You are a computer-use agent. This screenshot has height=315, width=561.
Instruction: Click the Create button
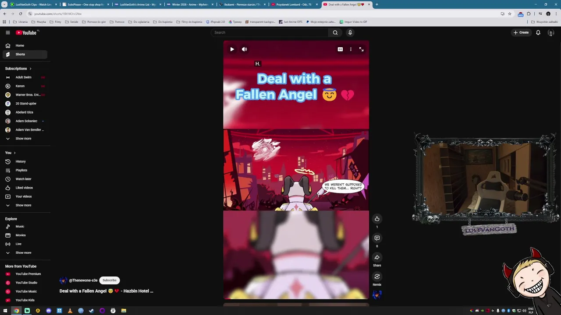[521, 32]
